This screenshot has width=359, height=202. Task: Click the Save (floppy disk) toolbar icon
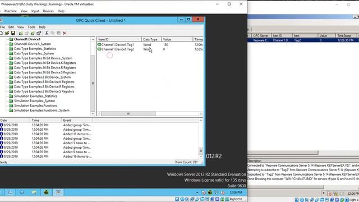(13, 33)
